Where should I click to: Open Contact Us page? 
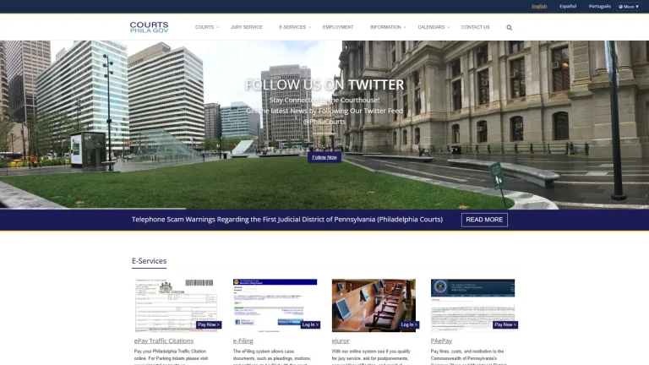(476, 27)
